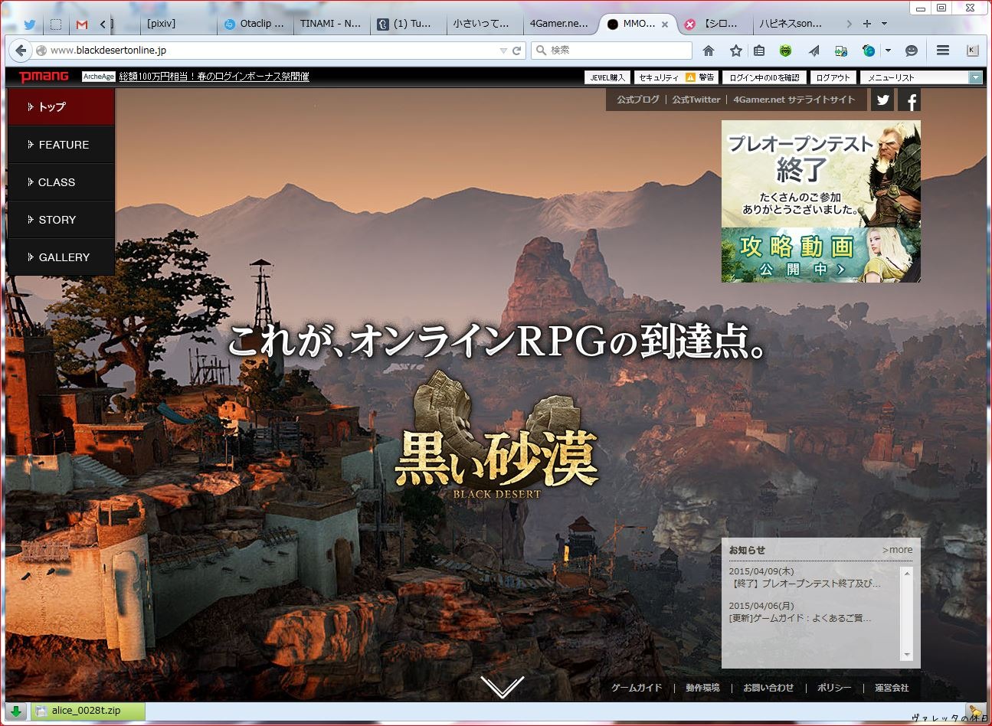The image size is (992, 726).
Task: Open the pinned Gmail tab
Action: 82,24
